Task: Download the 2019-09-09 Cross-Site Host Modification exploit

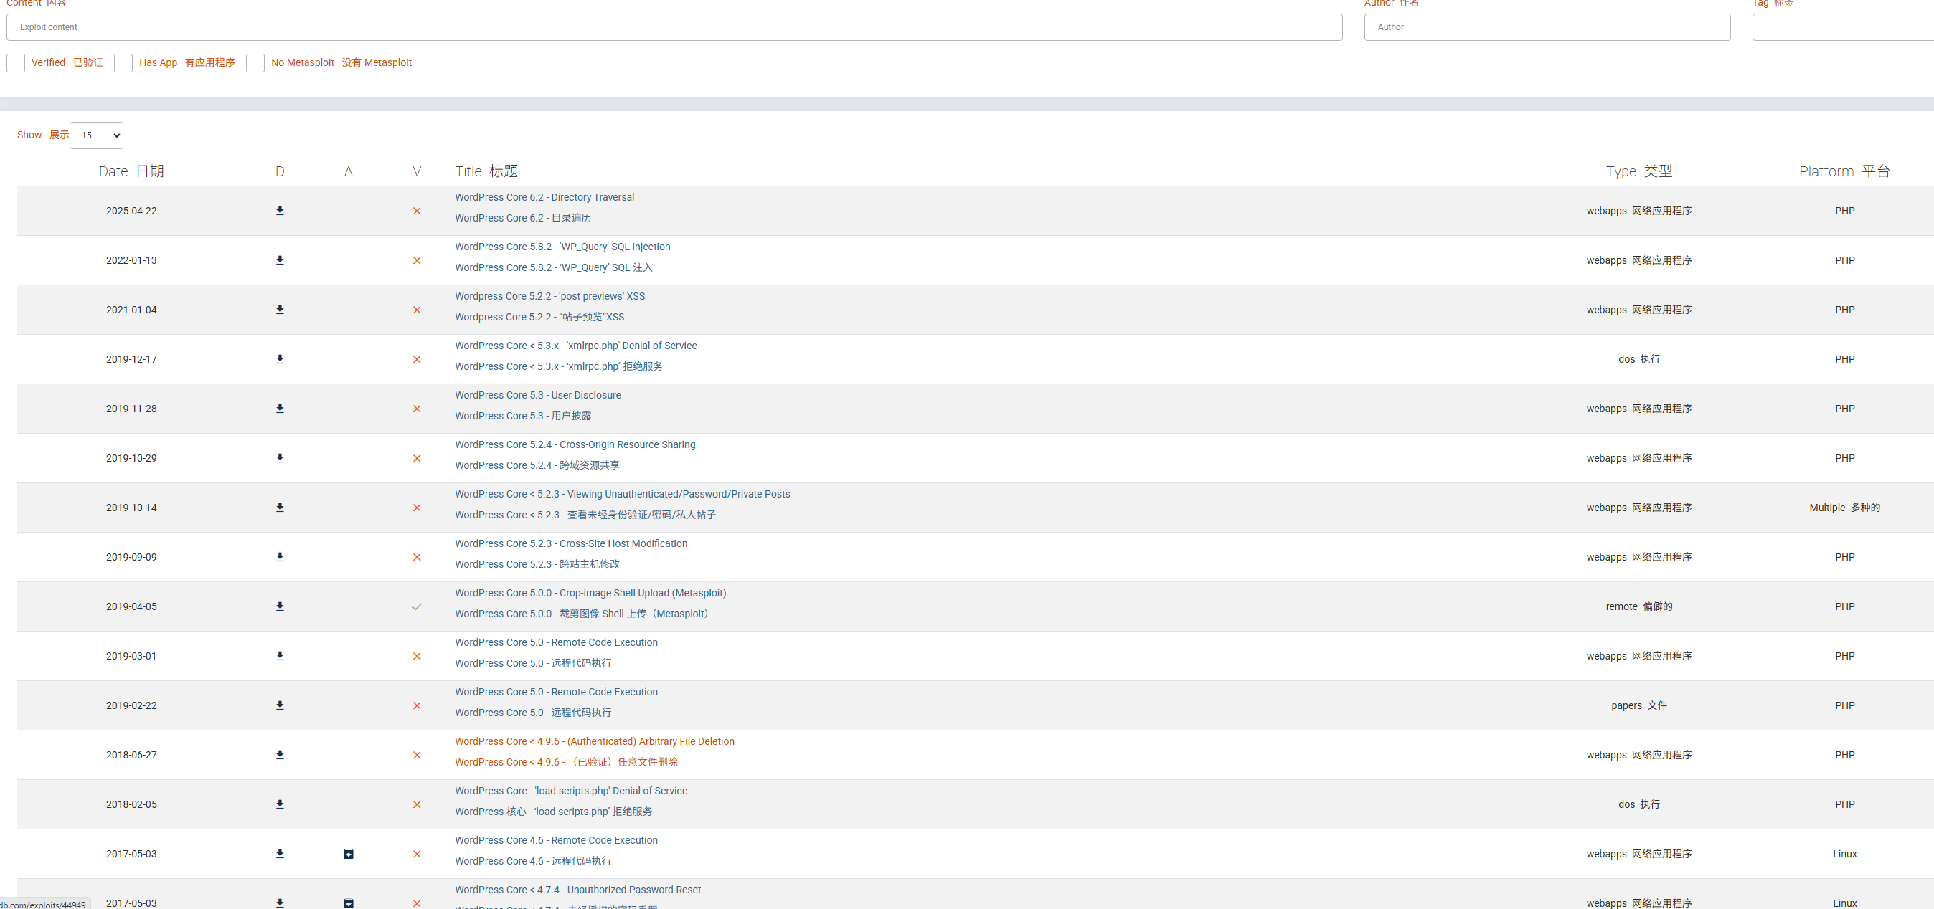Action: coord(279,557)
